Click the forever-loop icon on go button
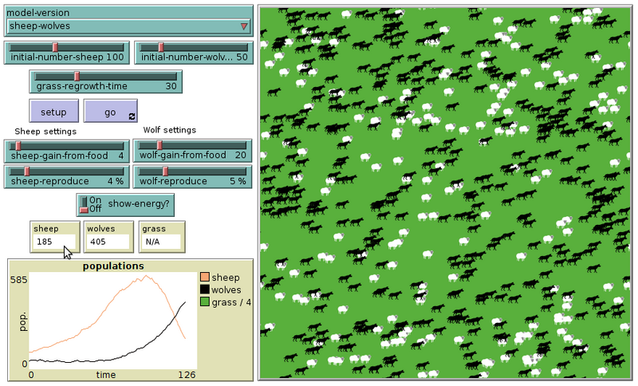Screen dimensions: 638x386 [x=131, y=117]
